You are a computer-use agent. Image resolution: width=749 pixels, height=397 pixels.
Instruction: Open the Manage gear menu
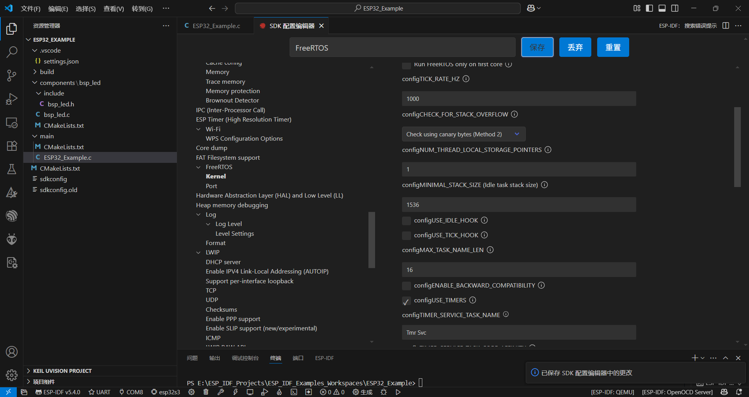(x=12, y=375)
